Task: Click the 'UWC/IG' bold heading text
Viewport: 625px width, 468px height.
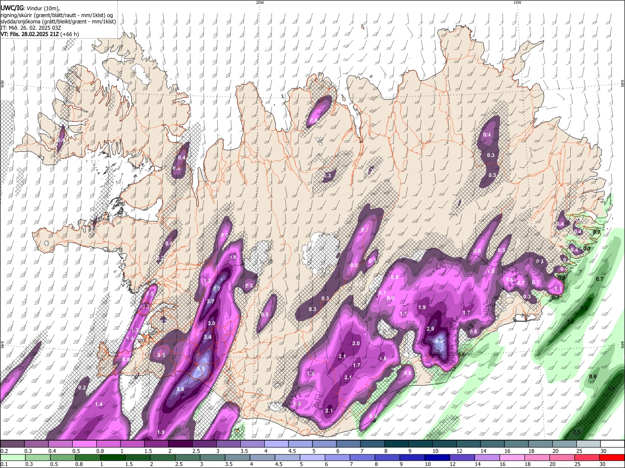Action: tap(12, 8)
